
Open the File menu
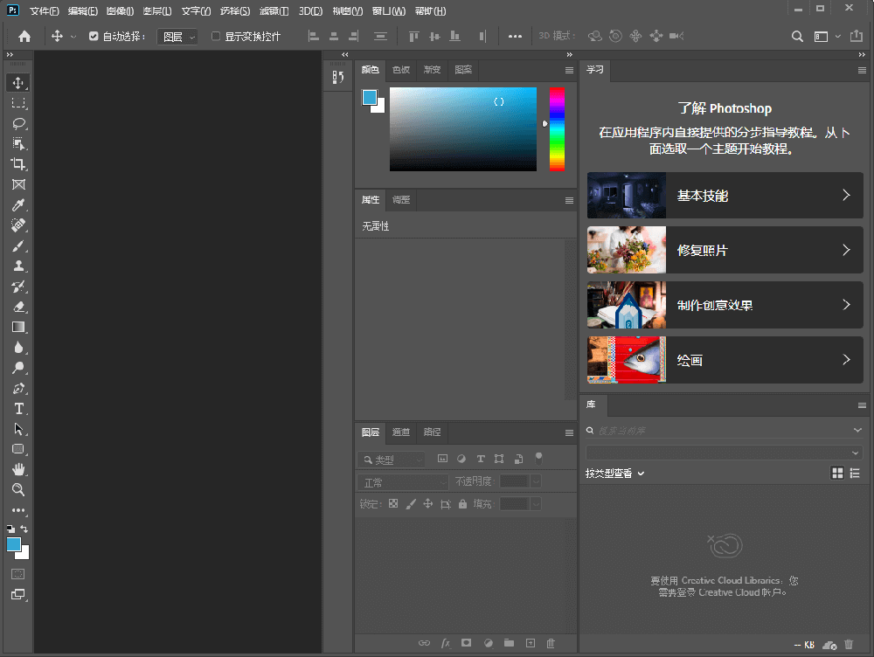coord(44,11)
